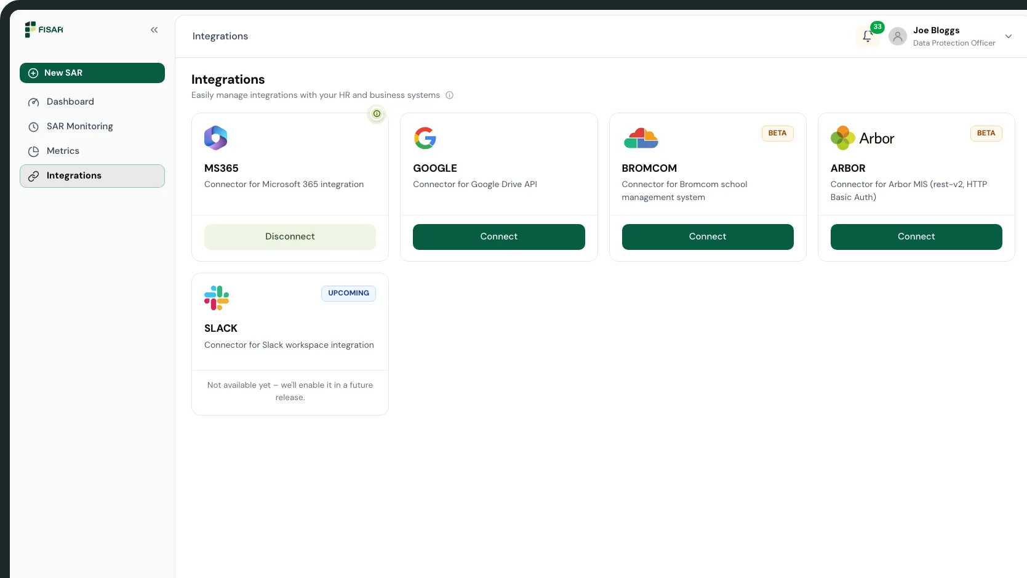Viewport: 1027px width, 578px height.
Task: Select Integrations in sidebar
Action: [x=92, y=176]
